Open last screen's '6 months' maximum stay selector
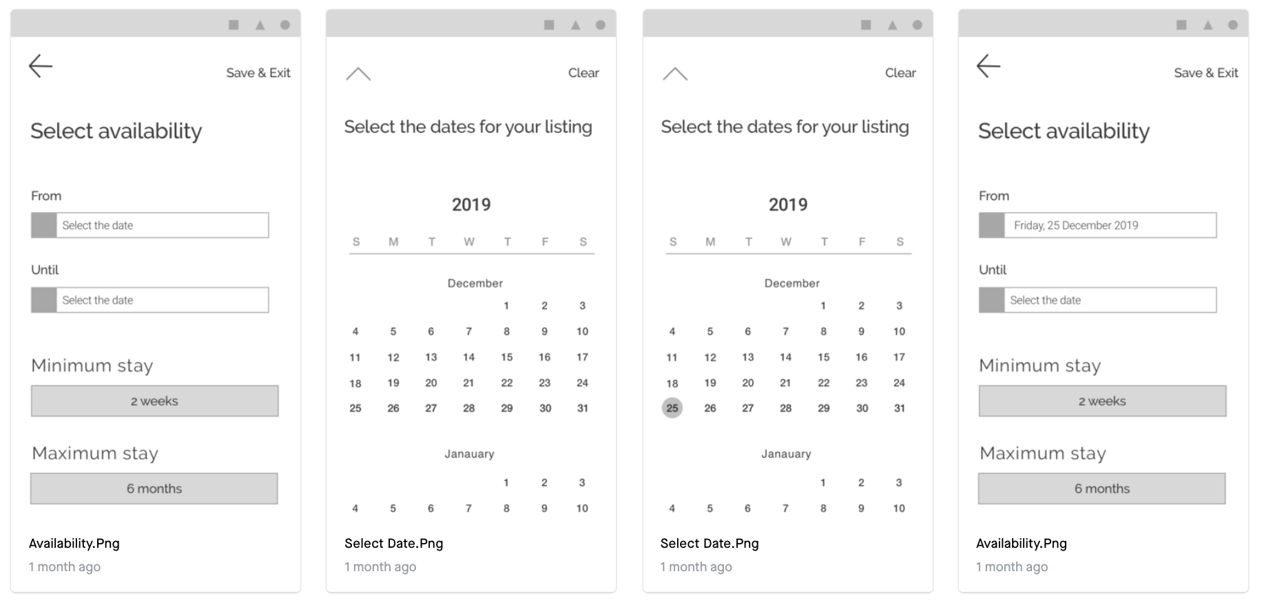The height and width of the screenshot is (607, 1262). [x=1102, y=489]
